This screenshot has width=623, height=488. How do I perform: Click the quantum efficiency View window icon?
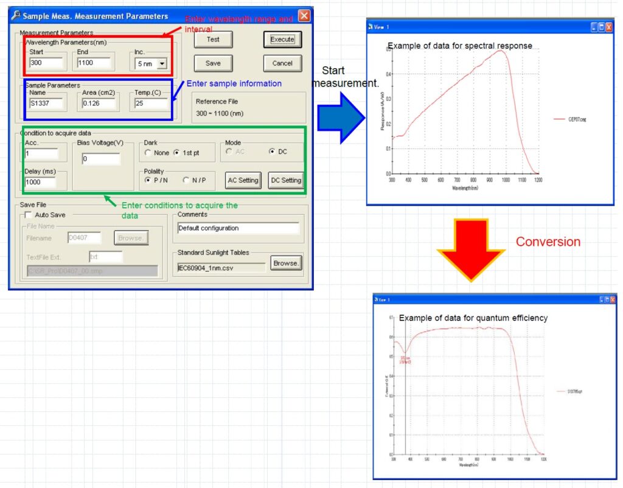click(376, 299)
